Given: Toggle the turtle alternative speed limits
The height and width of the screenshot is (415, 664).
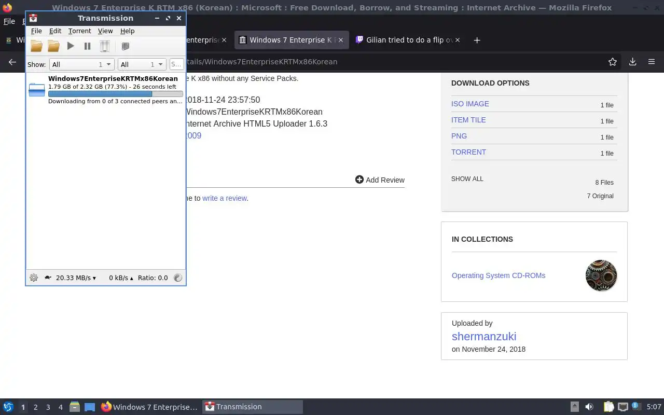Looking at the screenshot, I should click(48, 278).
